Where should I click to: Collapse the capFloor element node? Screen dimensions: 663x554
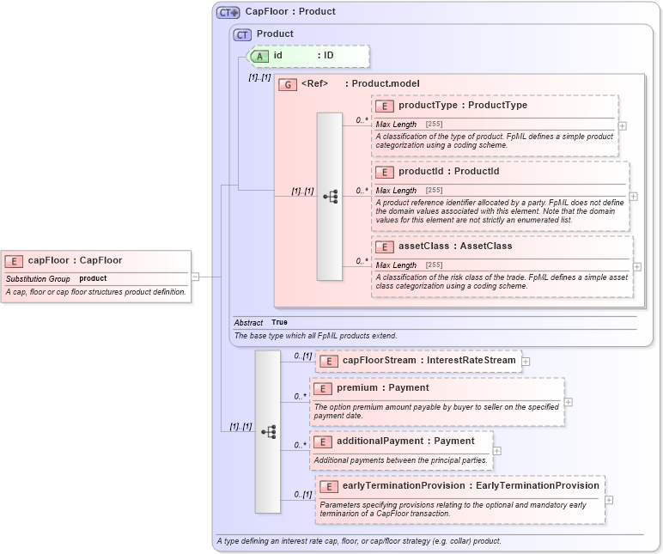pos(195,277)
